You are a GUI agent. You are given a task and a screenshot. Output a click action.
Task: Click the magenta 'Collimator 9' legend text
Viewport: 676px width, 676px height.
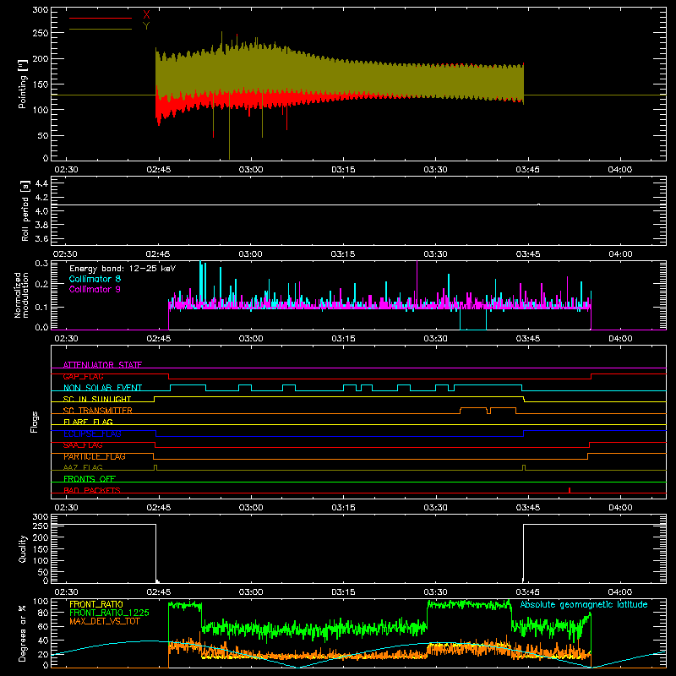(x=95, y=289)
